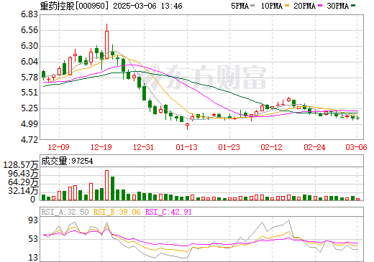Select the 12-09 date axis label
The image size is (374, 262).
tap(59, 147)
